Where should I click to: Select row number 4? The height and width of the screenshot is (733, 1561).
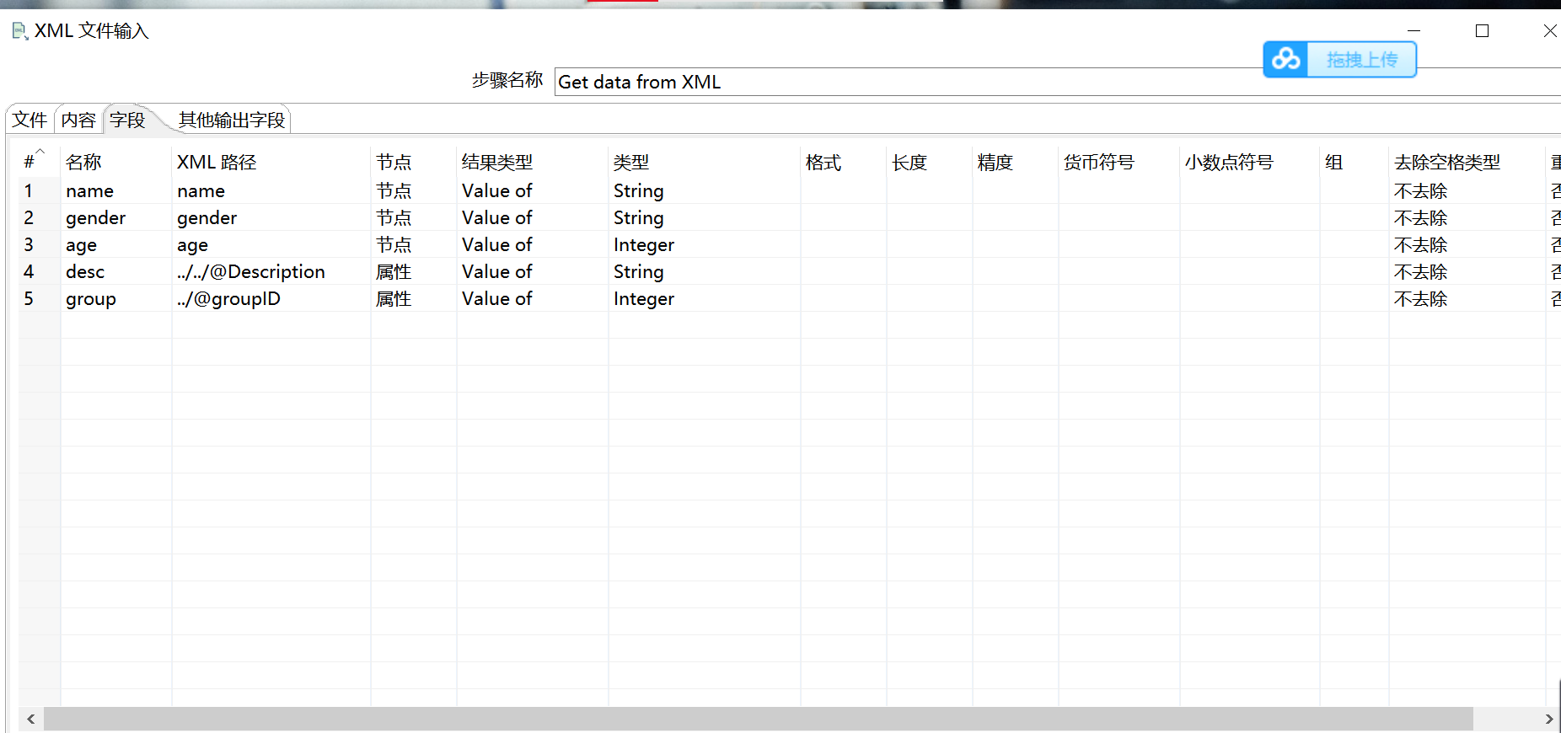click(x=29, y=271)
